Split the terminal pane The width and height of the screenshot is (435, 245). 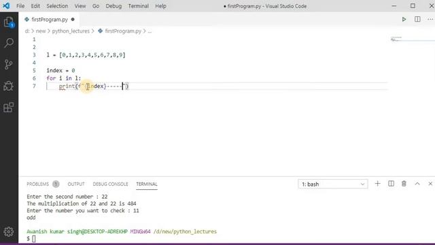click(x=391, y=184)
